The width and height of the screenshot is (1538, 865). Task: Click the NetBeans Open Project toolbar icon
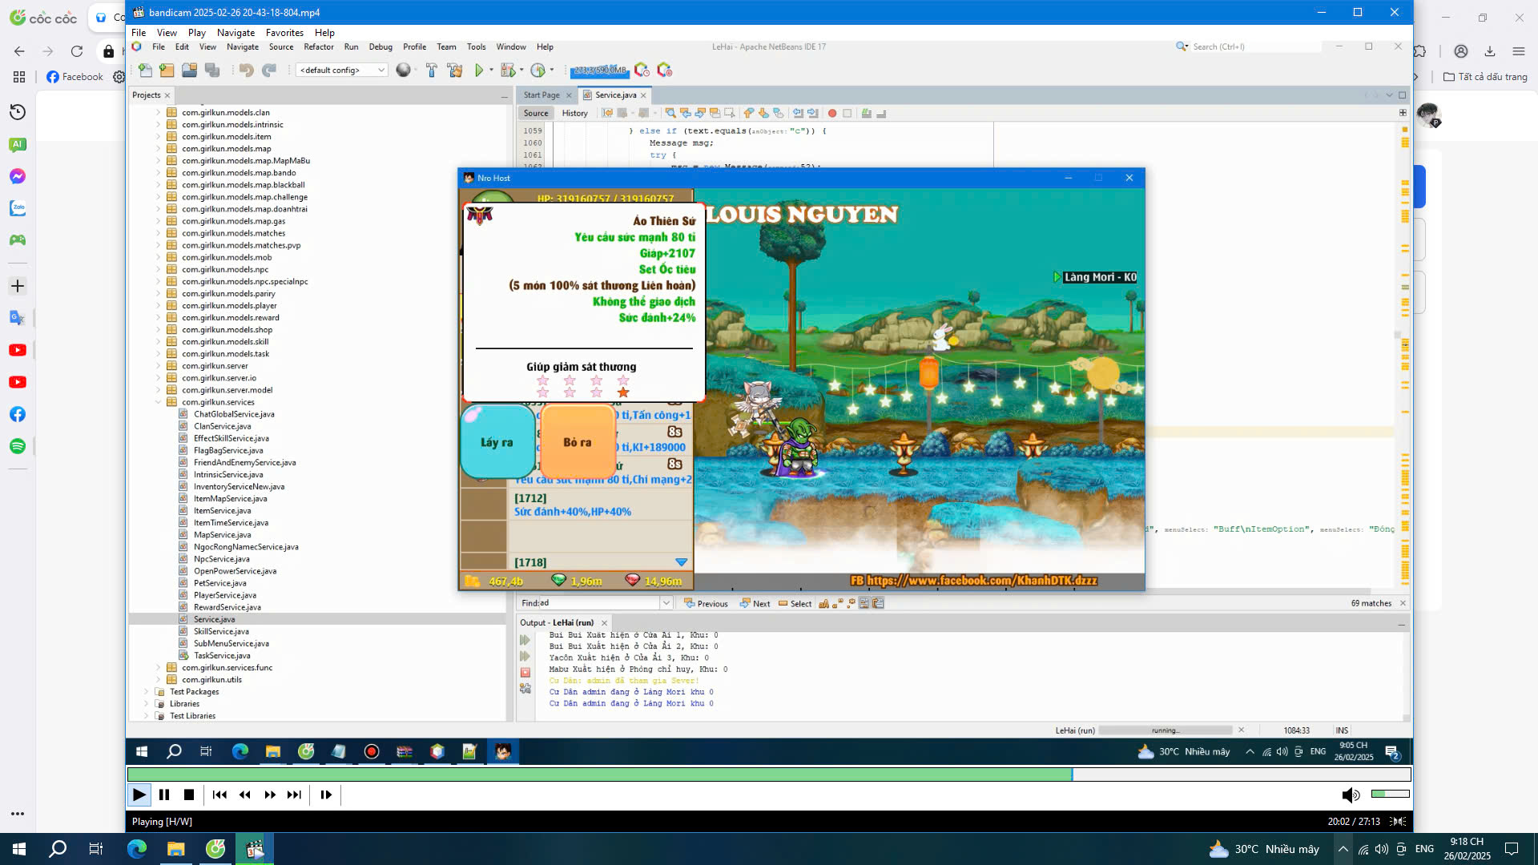coord(189,70)
